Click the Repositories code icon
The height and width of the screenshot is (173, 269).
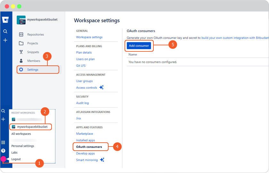point(21,34)
